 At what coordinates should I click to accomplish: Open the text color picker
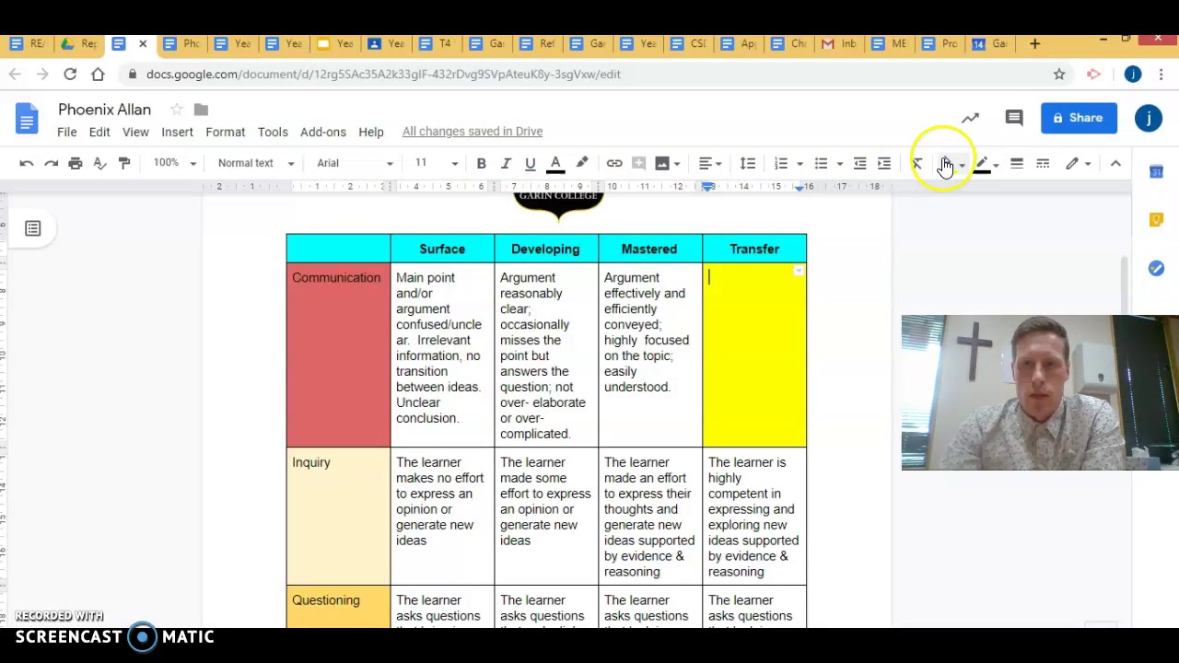[x=555, y=163]
